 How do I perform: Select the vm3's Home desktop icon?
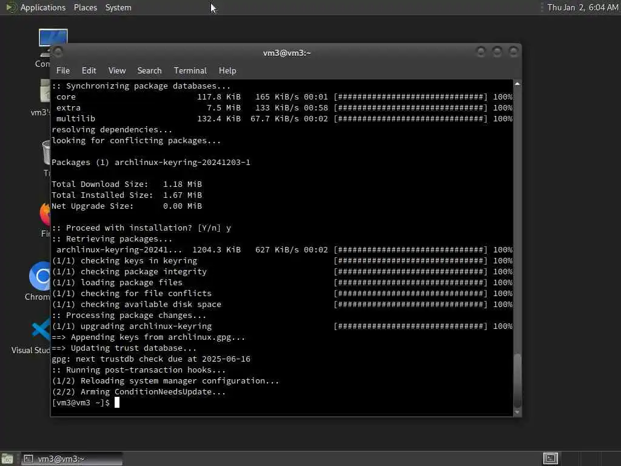41,98
